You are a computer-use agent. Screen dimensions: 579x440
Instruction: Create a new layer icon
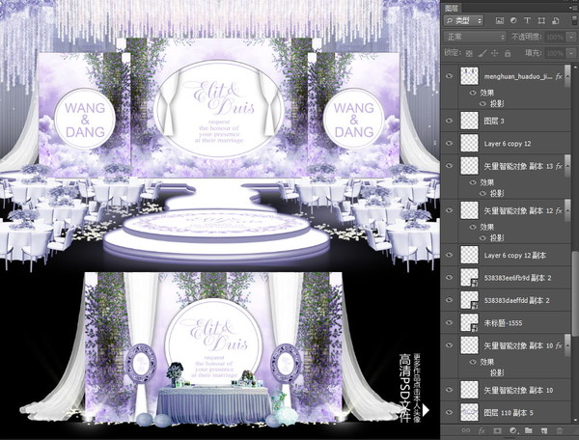click(544, 430)
